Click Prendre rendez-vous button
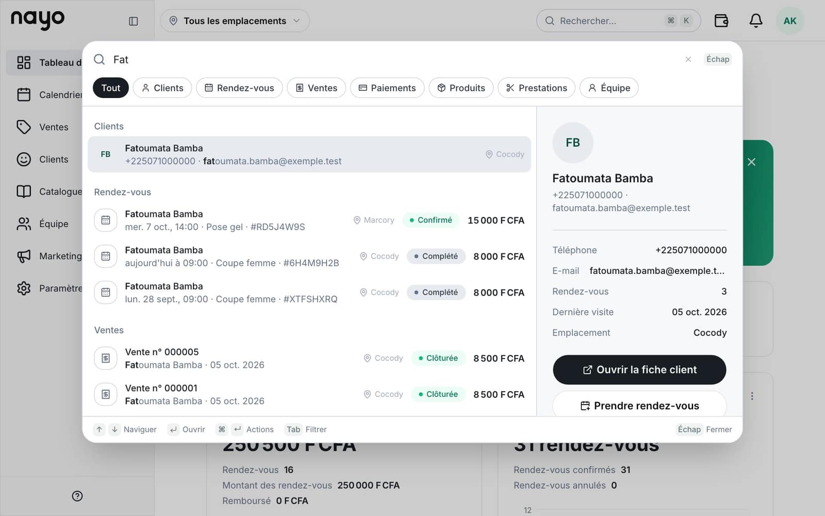Viewport: 825px width, 516px height. pos(639,404)
